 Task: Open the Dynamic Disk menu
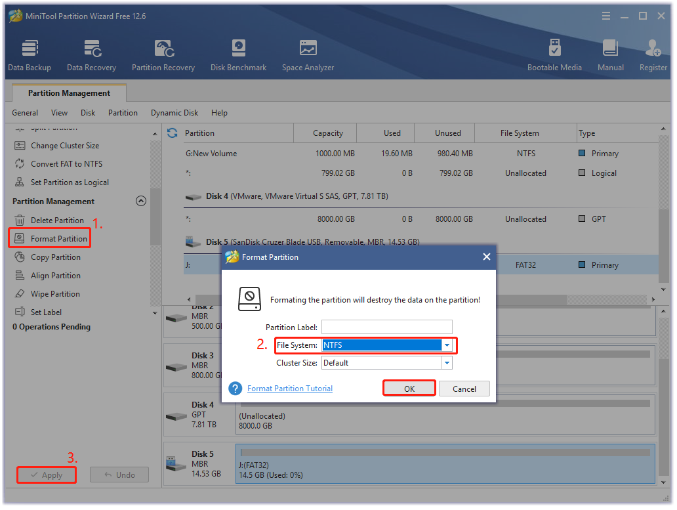pos(174,113)
